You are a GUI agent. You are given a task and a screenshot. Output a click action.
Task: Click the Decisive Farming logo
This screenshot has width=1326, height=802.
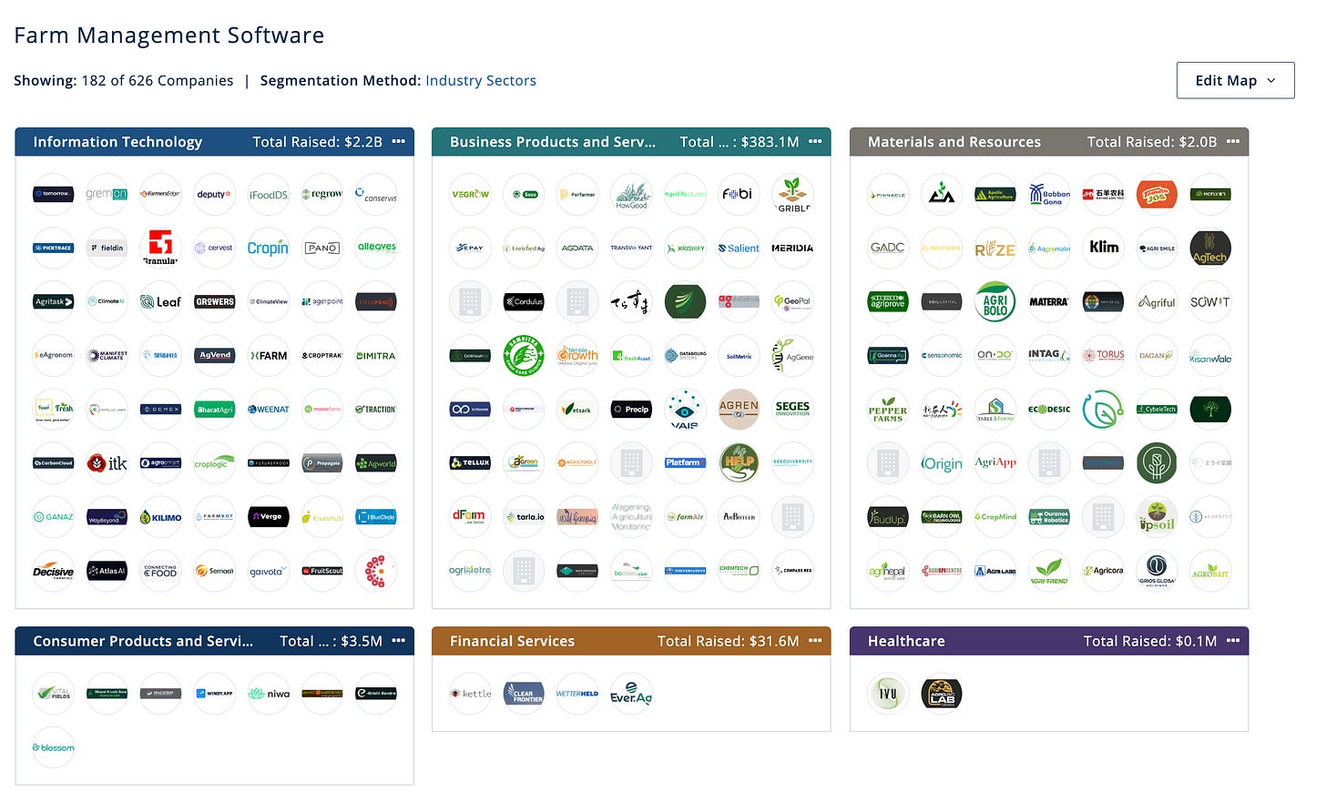point(53,571)
